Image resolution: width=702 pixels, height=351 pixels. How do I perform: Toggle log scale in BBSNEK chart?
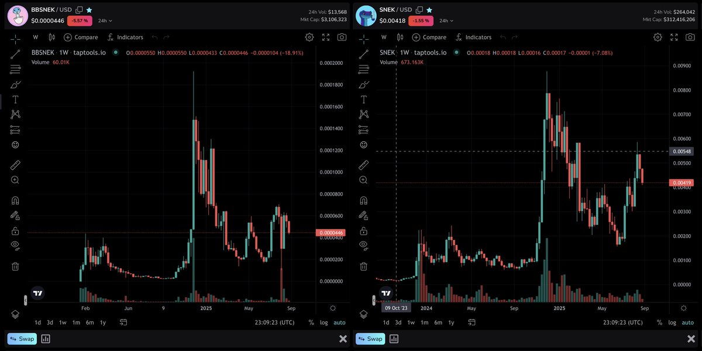[325, 322]
